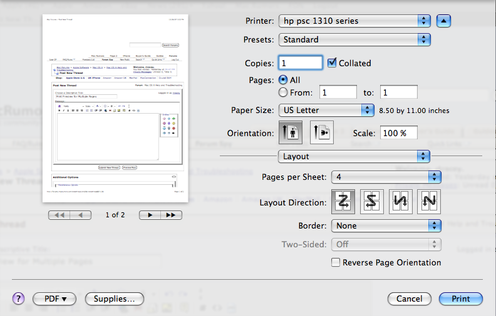Open print help with the question mark button
Screen dimensions: 496x316
[18, 299]
